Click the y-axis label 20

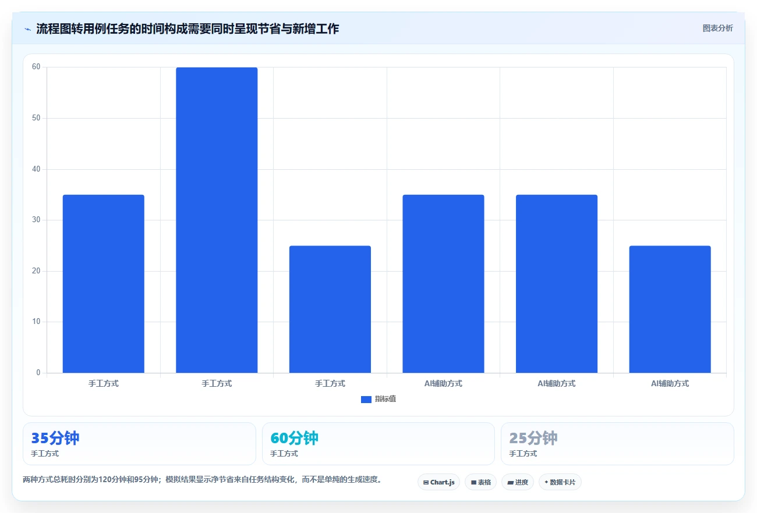36,271
